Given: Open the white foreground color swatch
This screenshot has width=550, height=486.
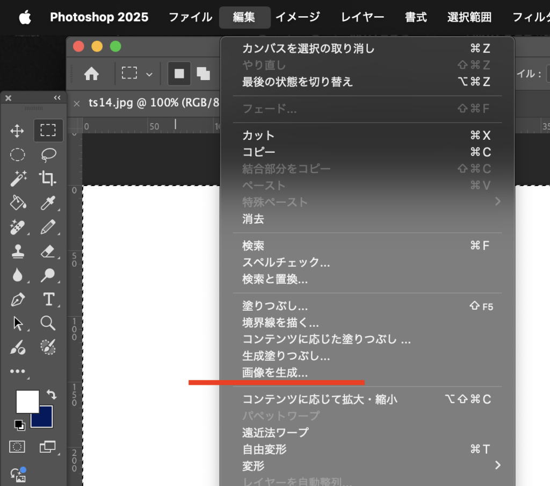Looking at the screenshot, I should coord(26,401).
